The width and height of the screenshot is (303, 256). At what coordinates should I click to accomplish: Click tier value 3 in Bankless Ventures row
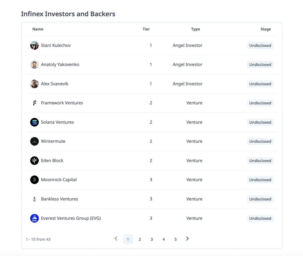point(151,199)
